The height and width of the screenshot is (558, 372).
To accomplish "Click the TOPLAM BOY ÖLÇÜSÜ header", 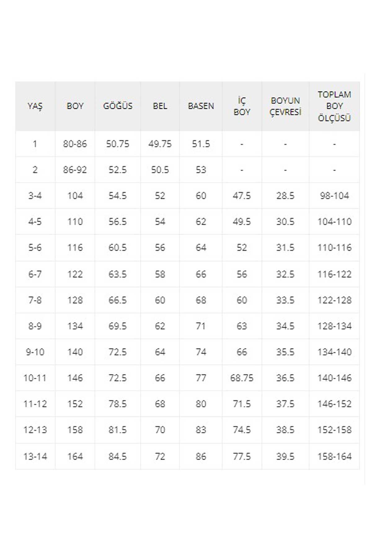I will (x=334, y=106).
